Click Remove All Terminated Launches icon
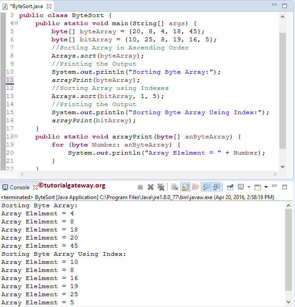This screenshot has height=307, width=295. coord(161,187)
